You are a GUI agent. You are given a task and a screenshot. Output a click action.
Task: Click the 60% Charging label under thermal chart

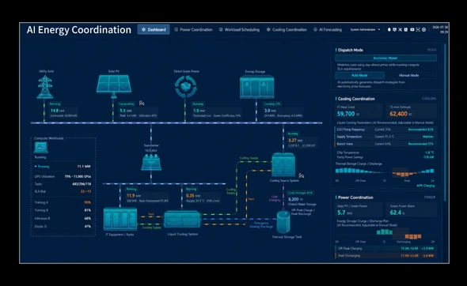point(426,186)
